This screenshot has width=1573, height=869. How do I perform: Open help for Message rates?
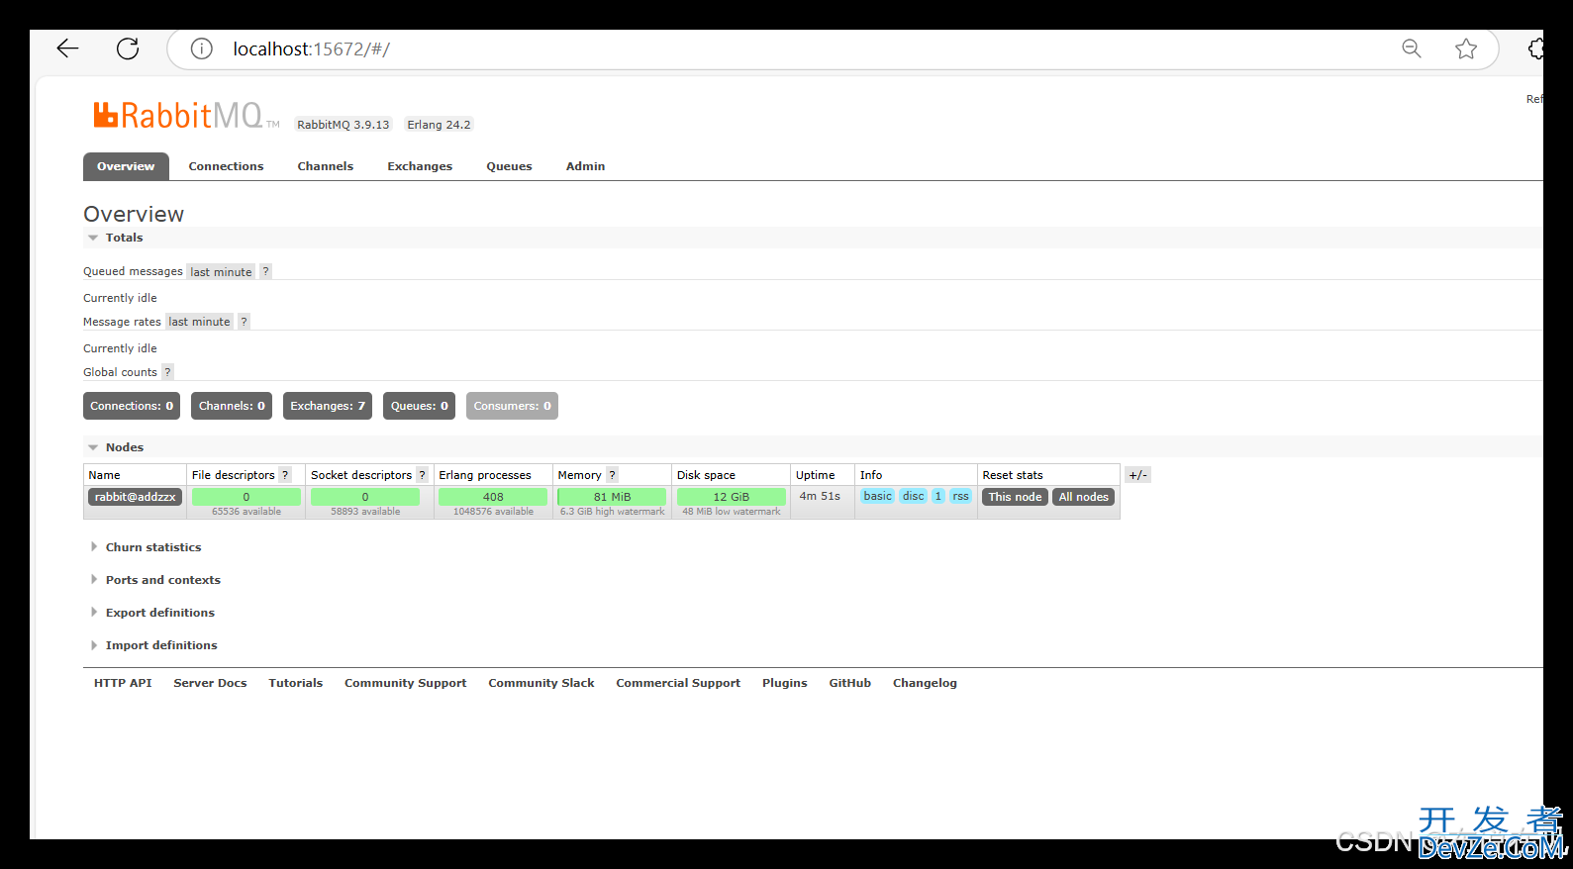pyautogui.click(x=244, y=322)
